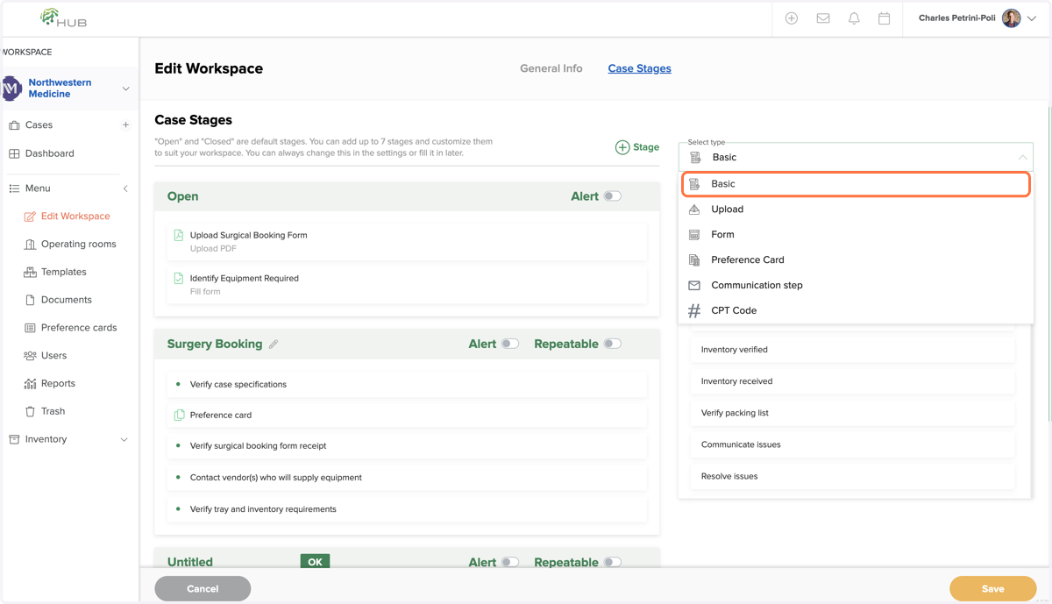The height and width of the screenshot is (604, 1052).
Task: Select Communicate issues step
Action: (x=852, y=444)
